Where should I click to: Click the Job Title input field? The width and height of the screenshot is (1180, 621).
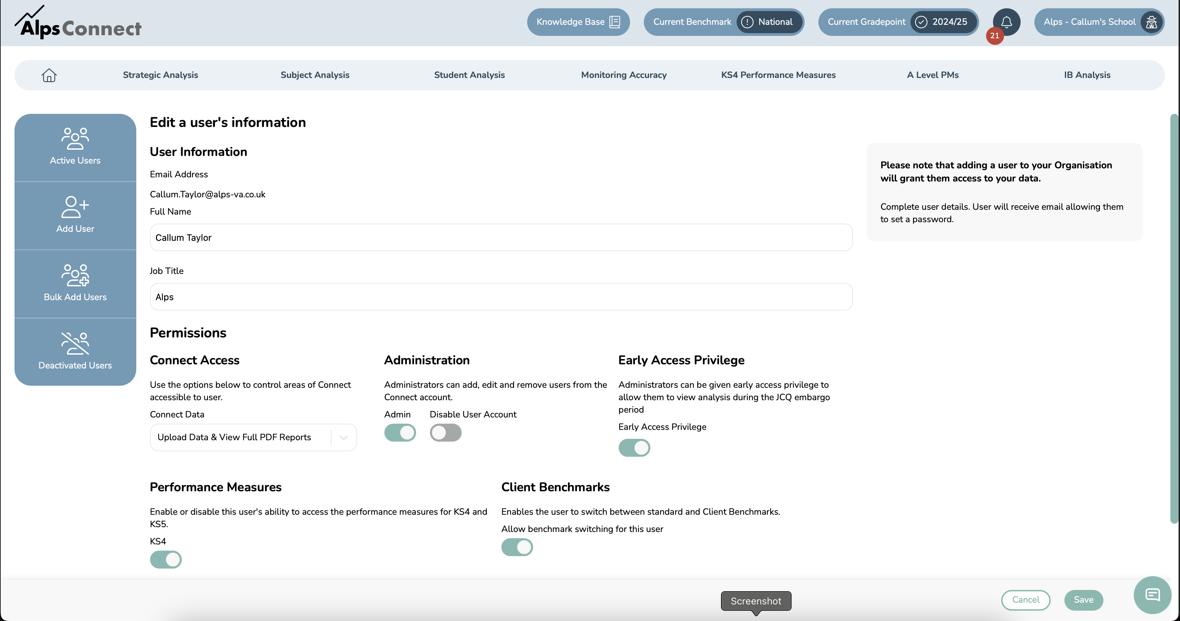click(x=501, y=297)
